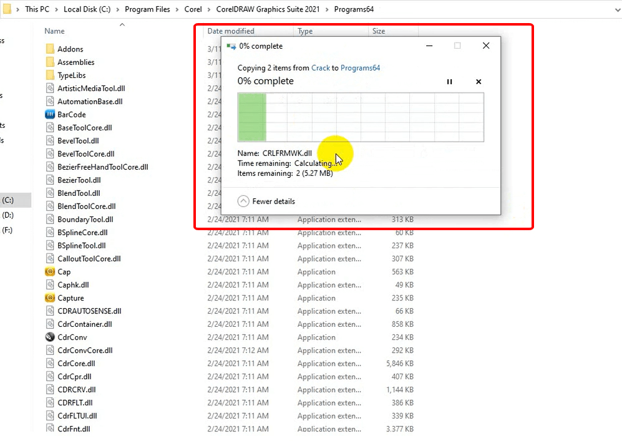
Task: Click the CDRAUTOSENSE.dll file icon
Action: pyautogui.click(x=50, y=311)
